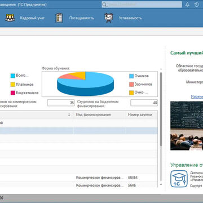Select the highlighted table row
This screenshot has width=203, height=203.
(x=79, y=131)
